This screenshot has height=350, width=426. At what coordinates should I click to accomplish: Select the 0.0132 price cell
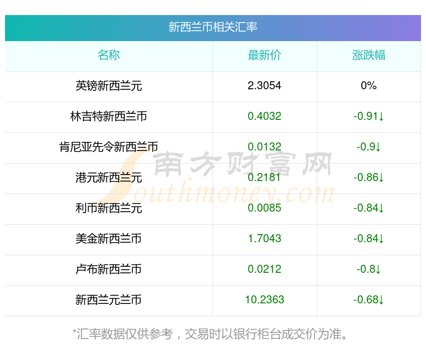264,147
